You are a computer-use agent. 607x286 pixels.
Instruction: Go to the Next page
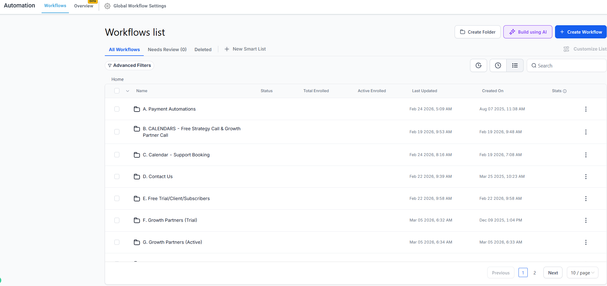click(x=553, y=273)
